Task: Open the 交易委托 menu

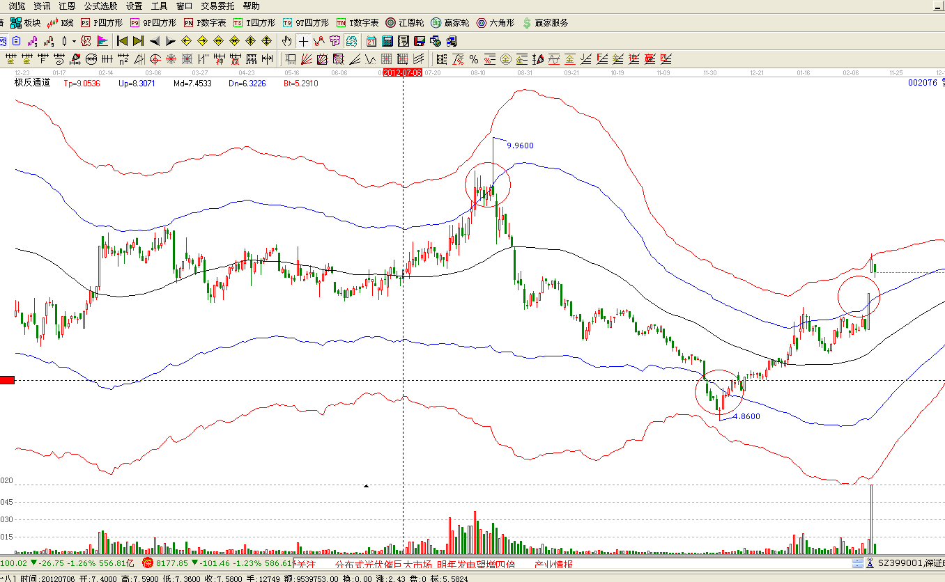Action: coord(217,6)
